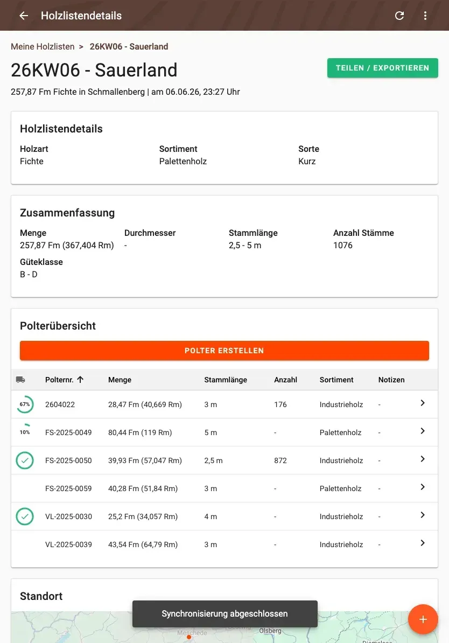Click the Anzahl value 176
The width and height of the screenshot is (449, 643).
click(280, 404)
